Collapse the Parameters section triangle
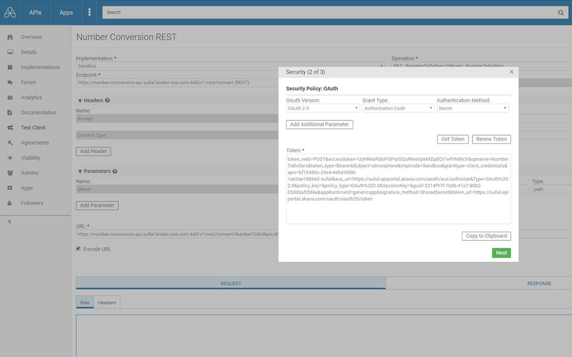572x357 pixels. tap(80, 171)
